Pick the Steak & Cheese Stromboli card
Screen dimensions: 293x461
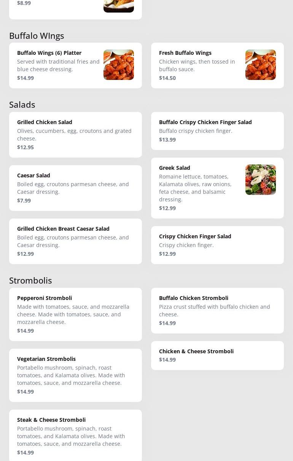(75, 435)
